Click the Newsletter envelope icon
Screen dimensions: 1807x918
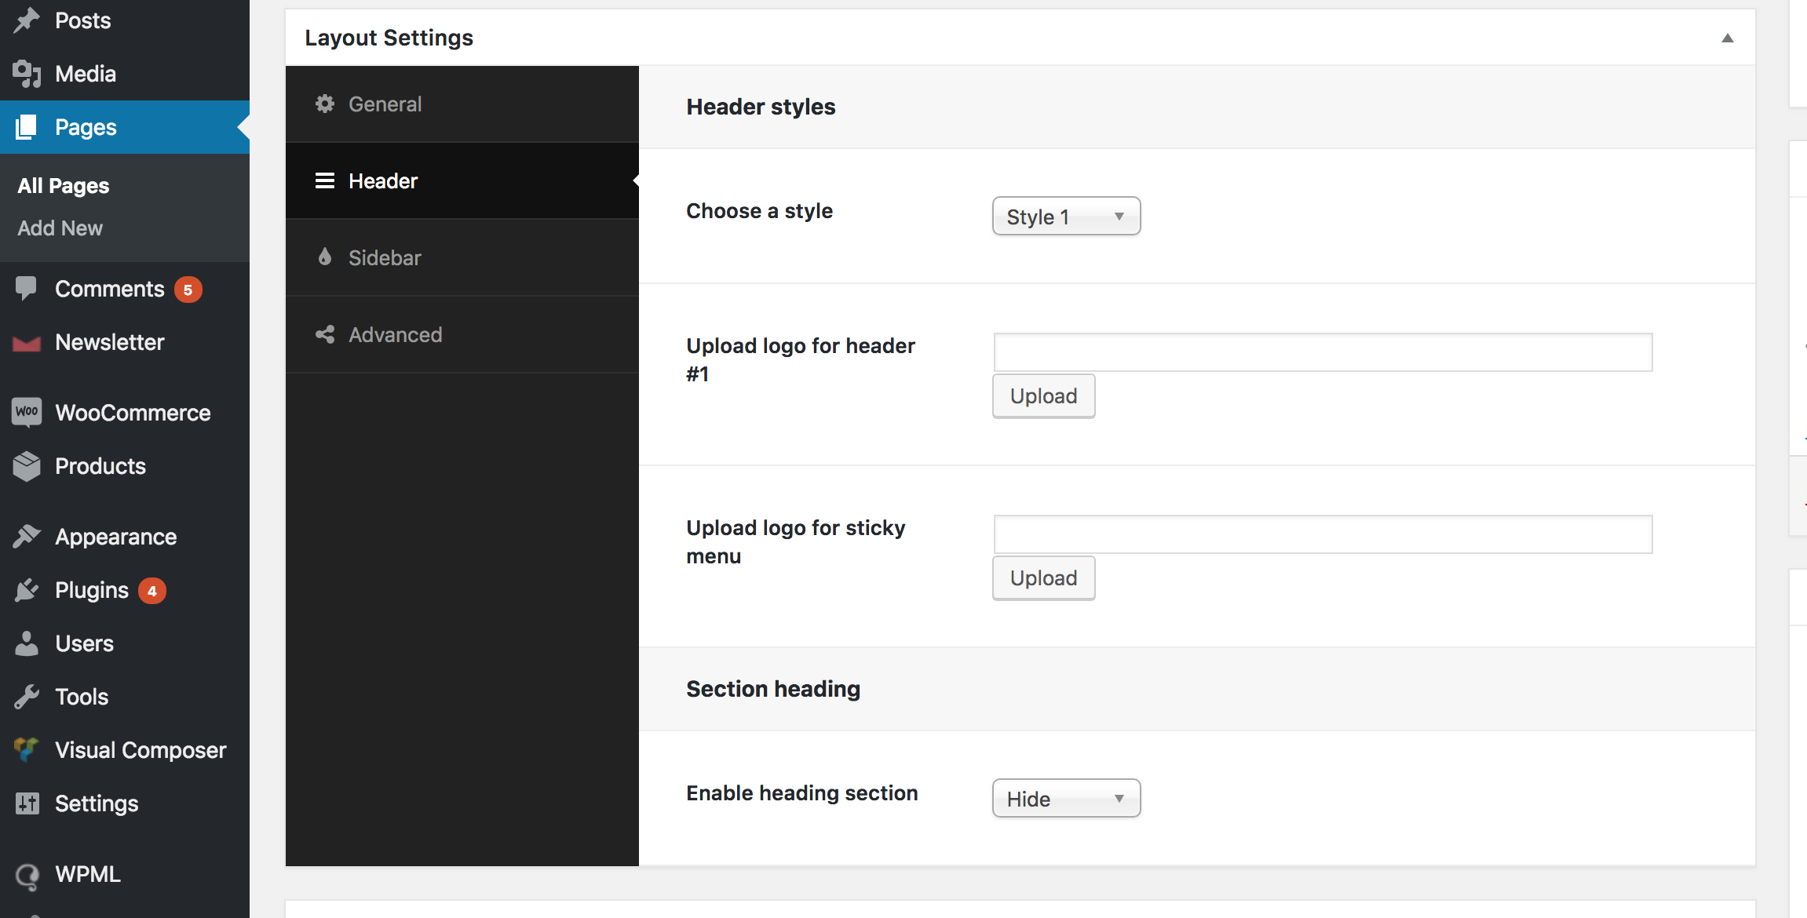26,343
